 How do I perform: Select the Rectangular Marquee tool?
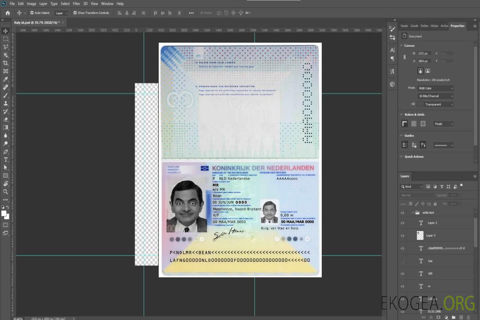(5, 39)
